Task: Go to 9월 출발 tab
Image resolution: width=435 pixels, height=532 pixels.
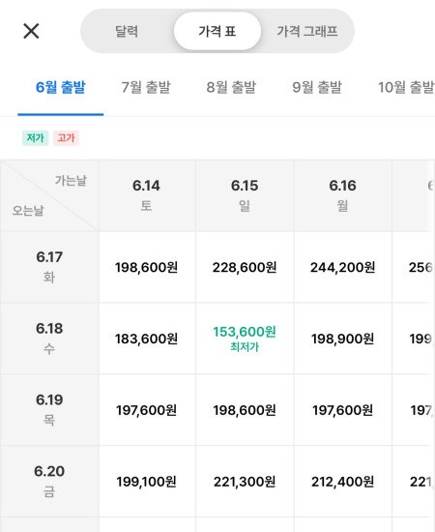Action: (317, 87)
